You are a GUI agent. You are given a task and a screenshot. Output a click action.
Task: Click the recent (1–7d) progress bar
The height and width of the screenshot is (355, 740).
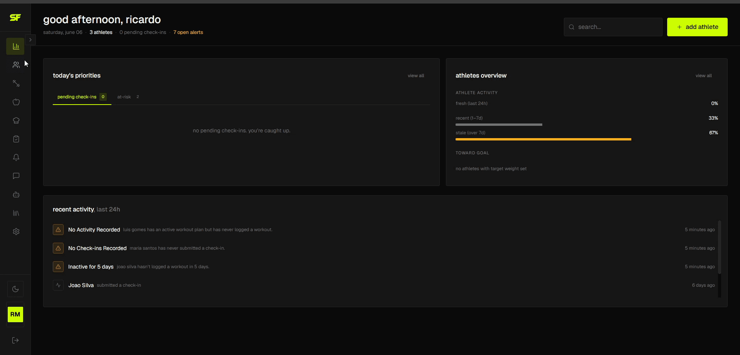[x=499, y=125]
